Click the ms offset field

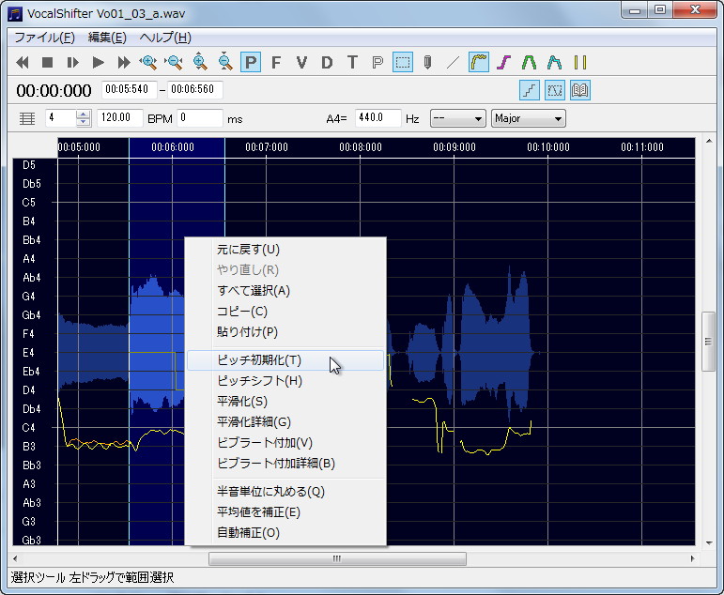pos(199,118)
